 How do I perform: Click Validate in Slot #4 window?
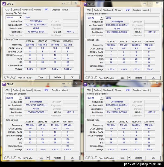(138, 158)
